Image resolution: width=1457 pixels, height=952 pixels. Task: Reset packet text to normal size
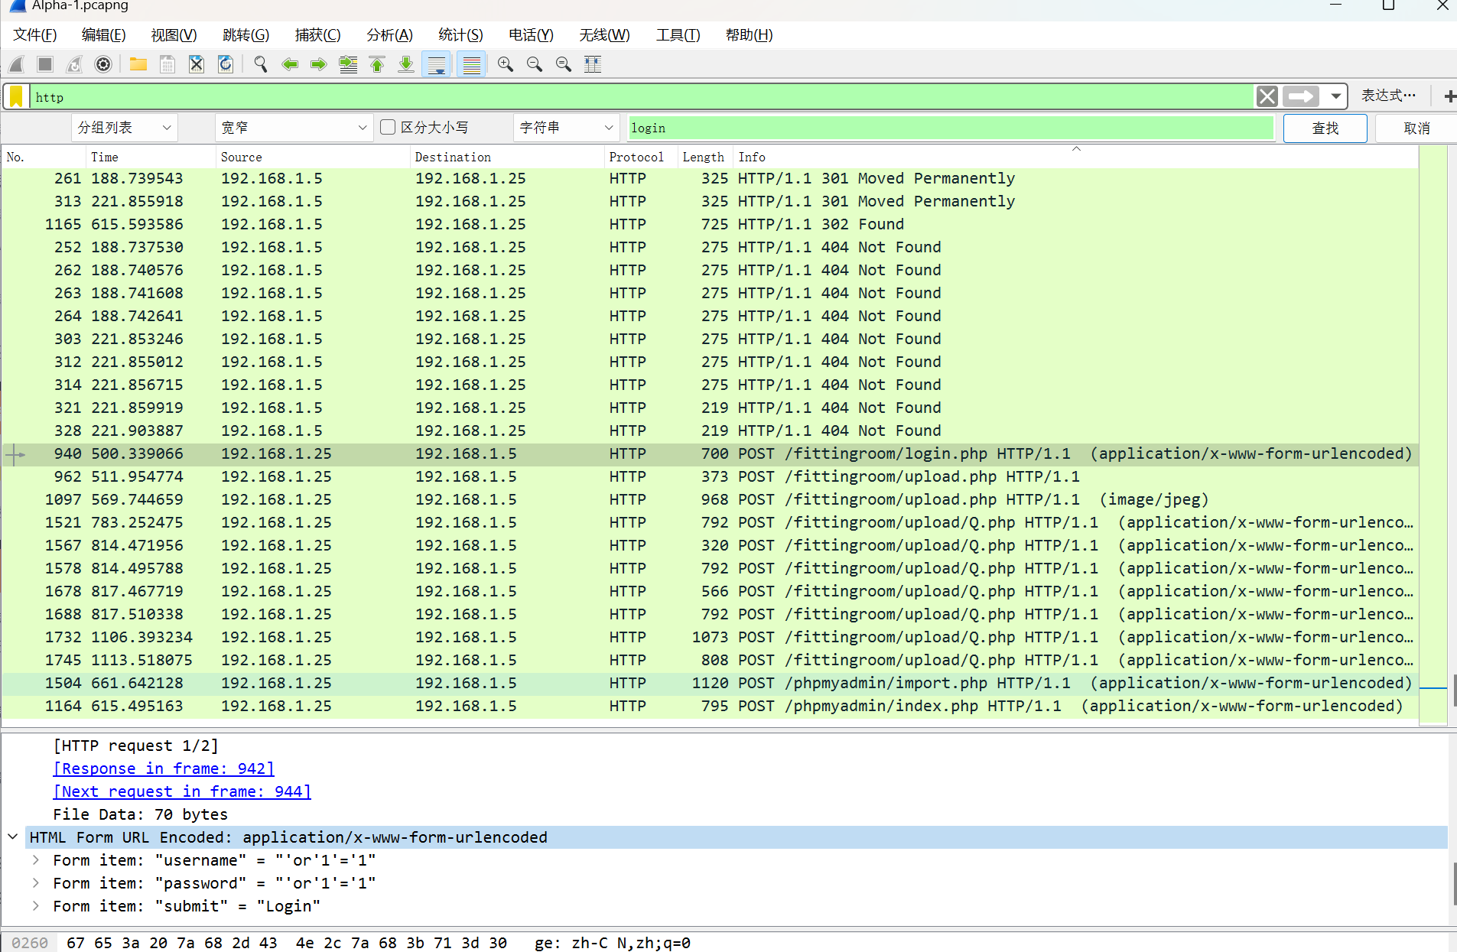pyautogui.click(x=564, y=64)
